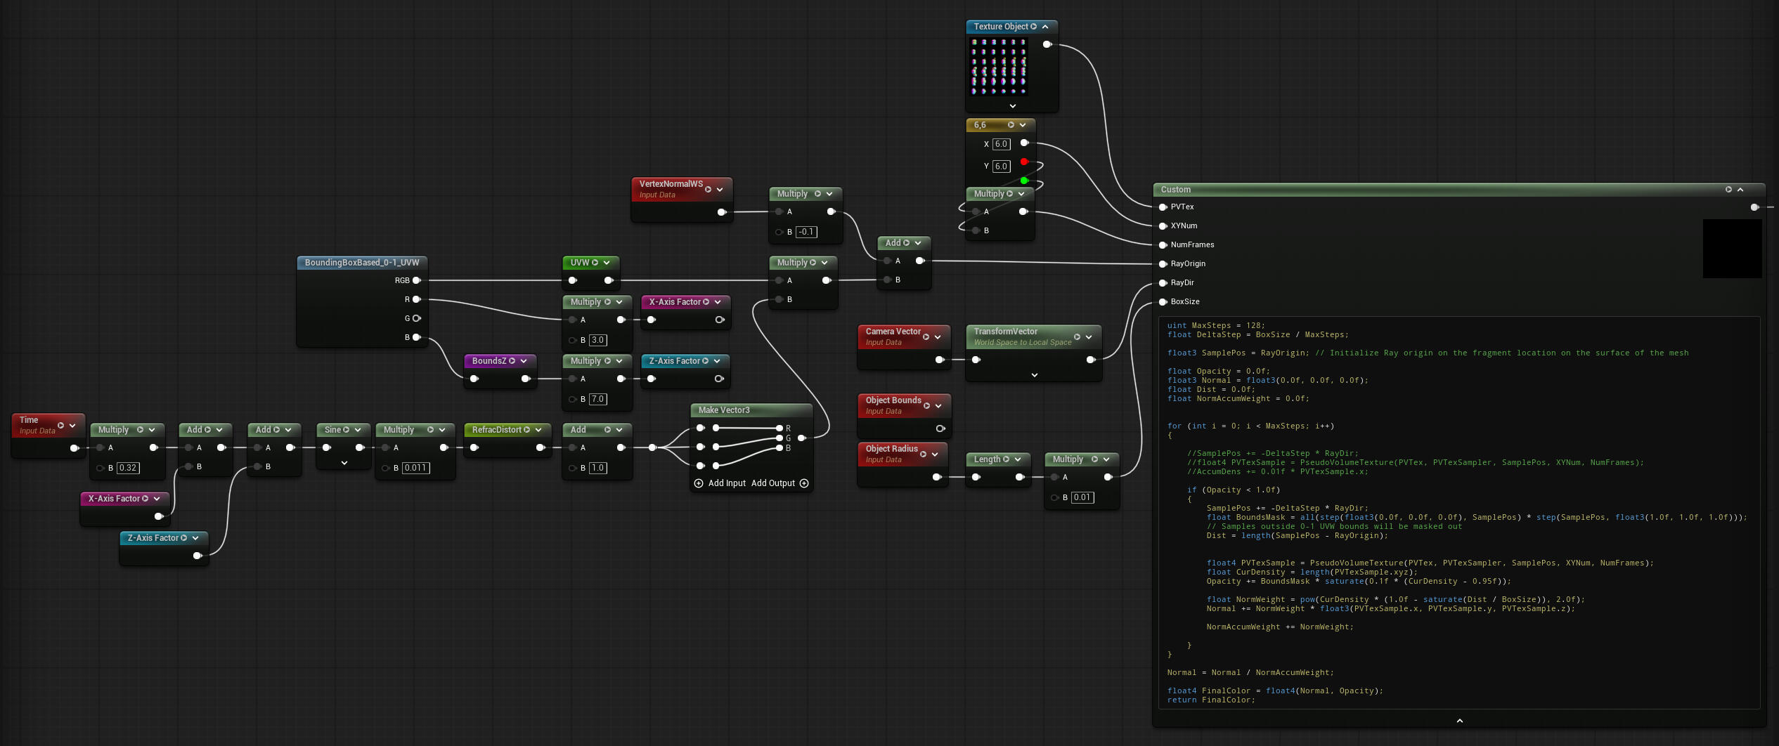Collapse the Custom node with its header up-chevron
The height and width of the screenshot is (746, 1779).
point(1740,190)
